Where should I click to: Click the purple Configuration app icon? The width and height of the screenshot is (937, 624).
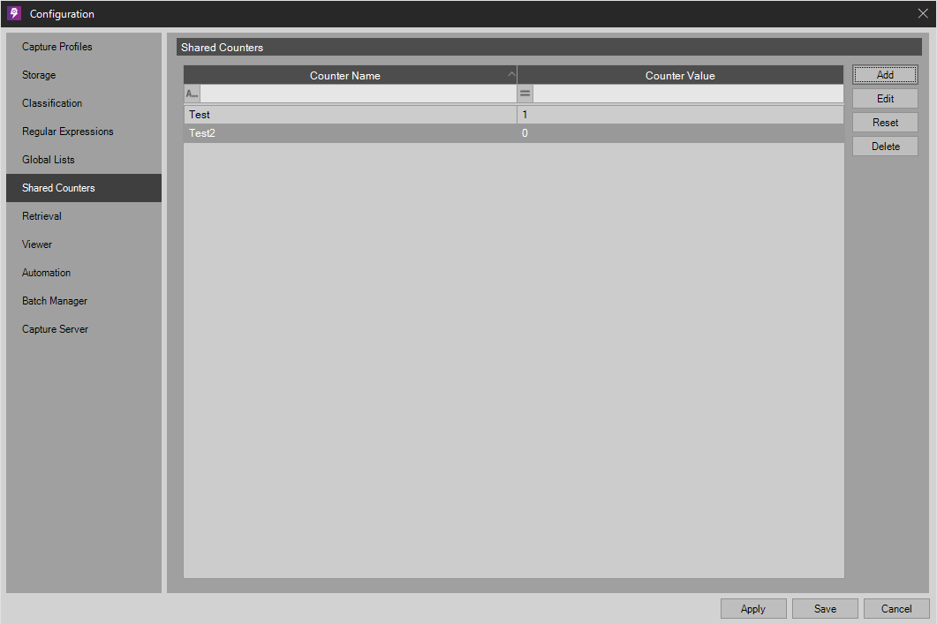(x=14, y=13)
